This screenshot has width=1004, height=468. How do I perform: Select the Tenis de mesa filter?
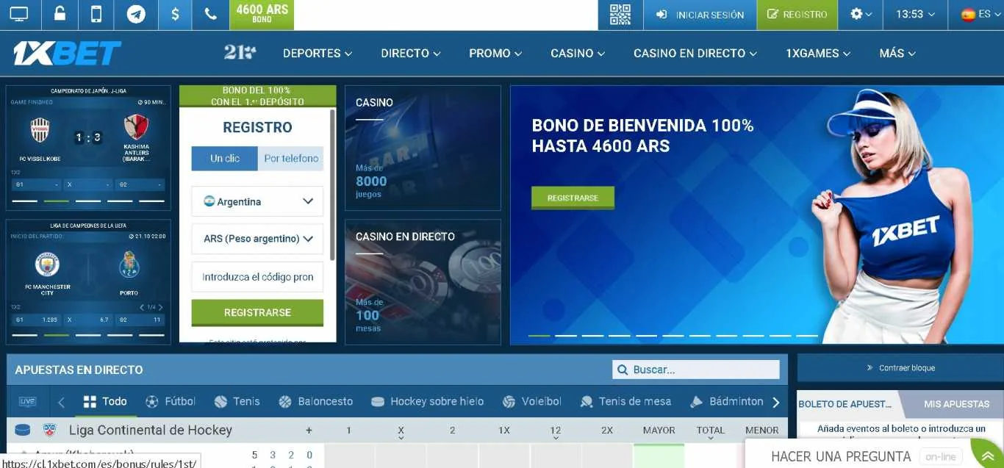[x=625, y=401]
